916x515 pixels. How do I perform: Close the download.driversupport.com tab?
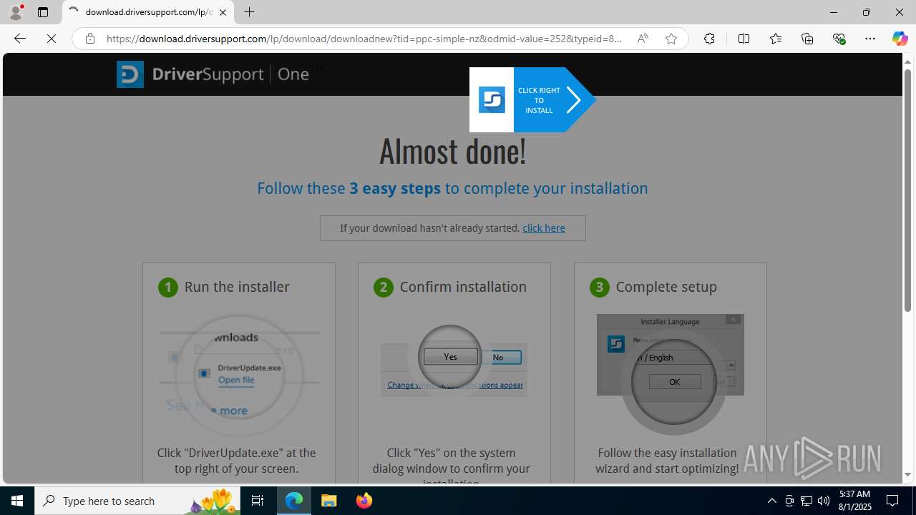click(223, 12)
